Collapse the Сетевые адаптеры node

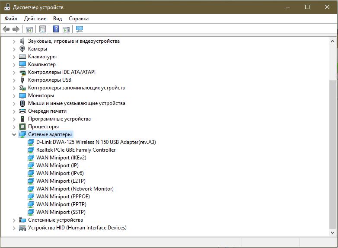[14, 134]
